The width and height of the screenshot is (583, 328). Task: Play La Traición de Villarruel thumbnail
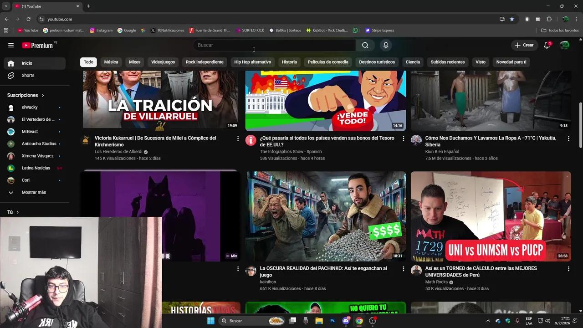(x=160, y=101)
